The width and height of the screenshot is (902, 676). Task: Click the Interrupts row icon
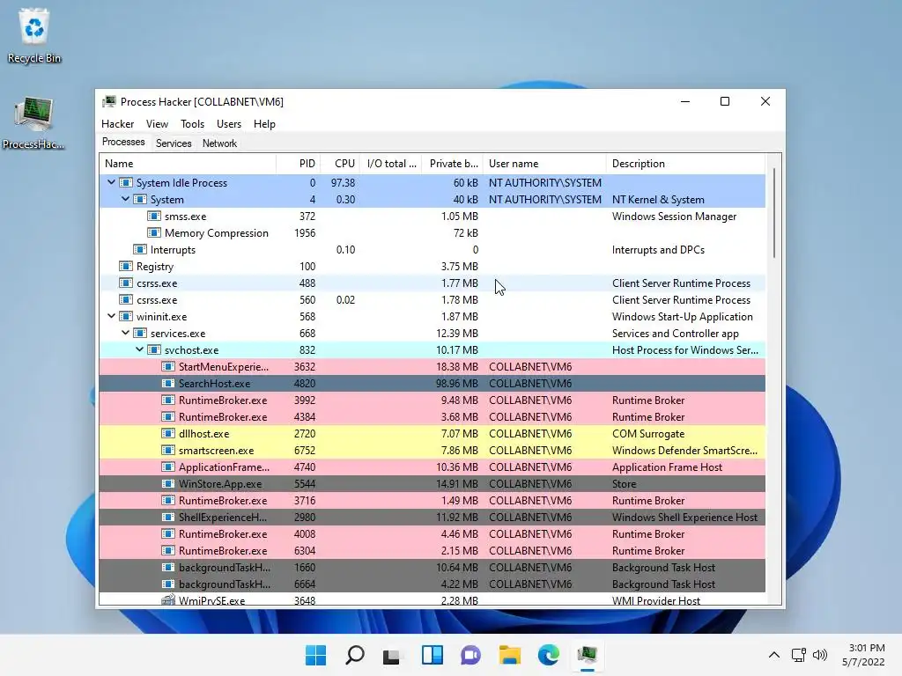(140, 249)
